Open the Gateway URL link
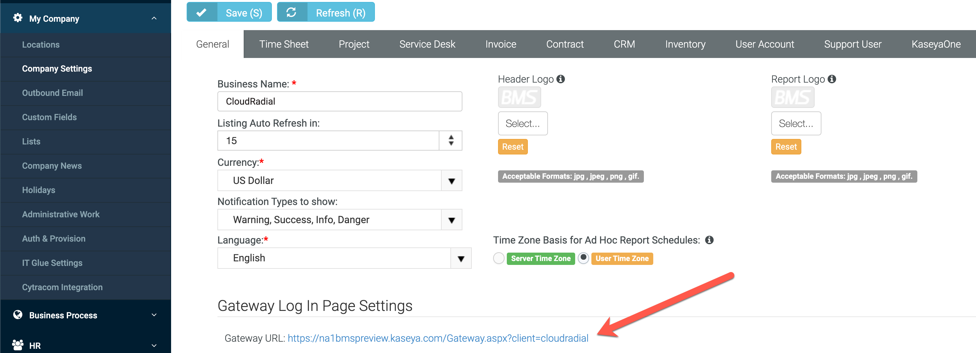The width and height of the screenshot is (976, 353). pyautogui.click(x=438, y=338)
